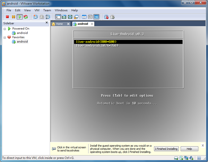
Task: Toggle the Show/Hide Sidebar toolbar icon
Action: [58, 17]
